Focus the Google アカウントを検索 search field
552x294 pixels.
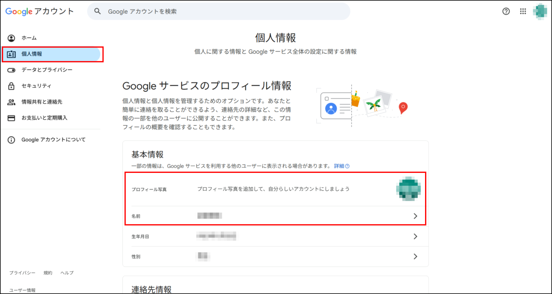[218, 11]
